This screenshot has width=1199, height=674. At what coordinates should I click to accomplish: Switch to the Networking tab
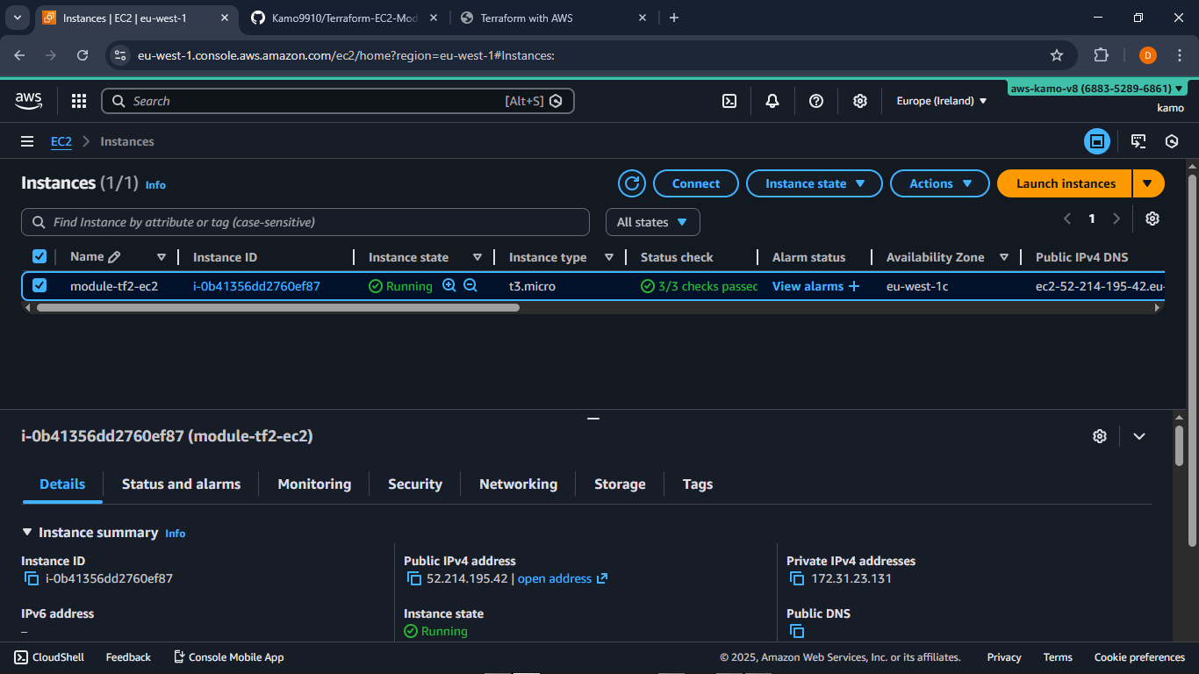click(518, 484)
